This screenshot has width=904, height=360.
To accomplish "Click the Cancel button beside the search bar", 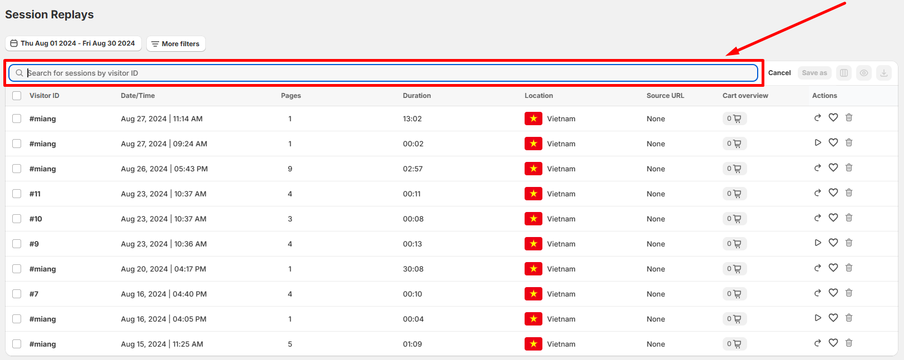I will click(779, 73).
